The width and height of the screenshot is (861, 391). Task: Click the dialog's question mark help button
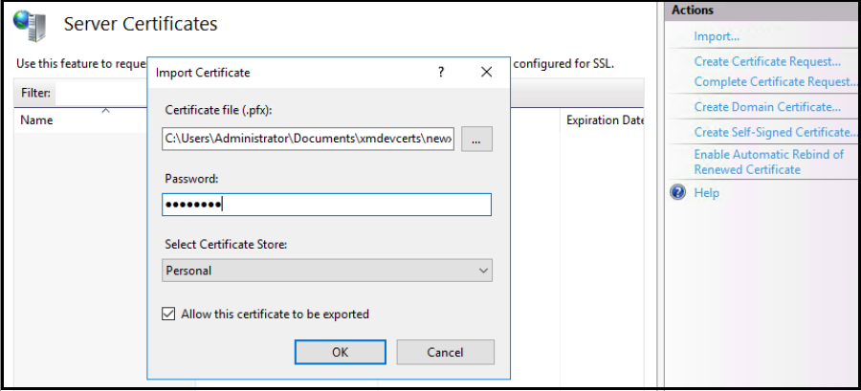[x=441, y=73]
